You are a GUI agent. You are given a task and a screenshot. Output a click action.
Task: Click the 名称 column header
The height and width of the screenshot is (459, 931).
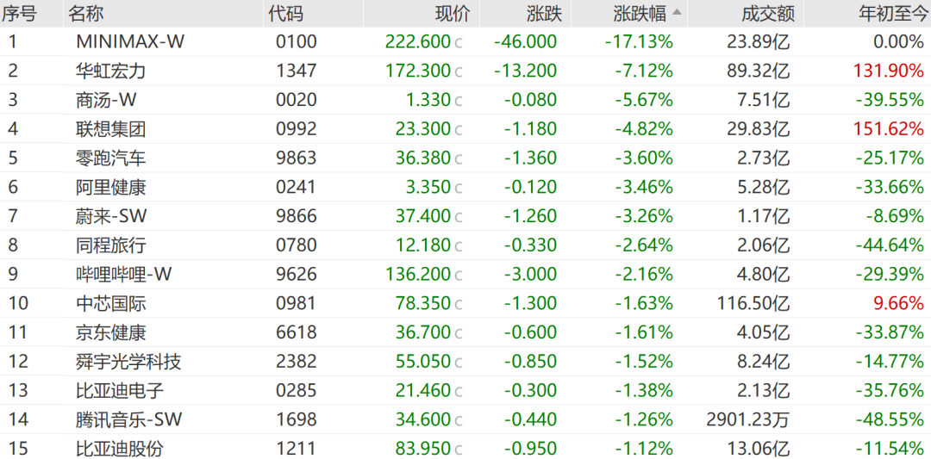pos(84,14)
